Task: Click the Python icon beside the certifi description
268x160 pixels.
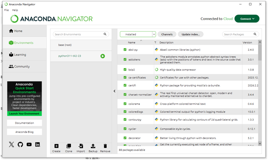Action: click(x=156, y=85)
